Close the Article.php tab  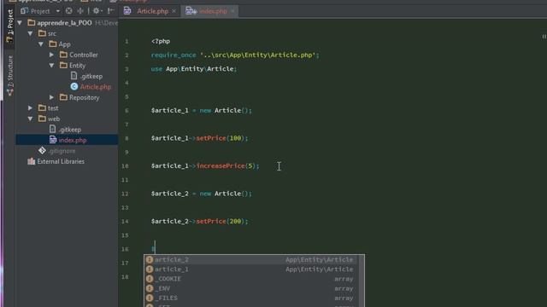(x=174, y=11)
